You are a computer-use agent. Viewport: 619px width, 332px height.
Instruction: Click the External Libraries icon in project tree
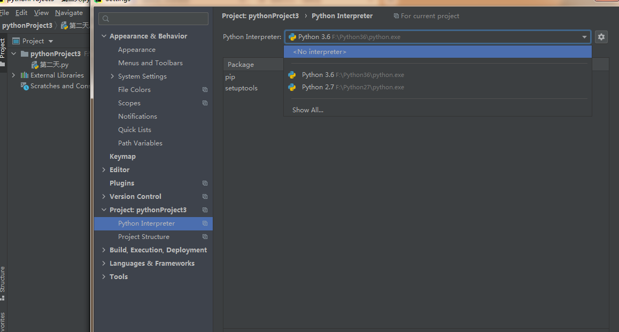coord(25,75)
